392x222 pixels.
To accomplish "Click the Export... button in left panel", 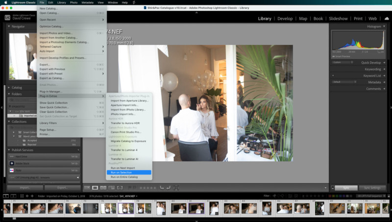I will tap(63, 188).
